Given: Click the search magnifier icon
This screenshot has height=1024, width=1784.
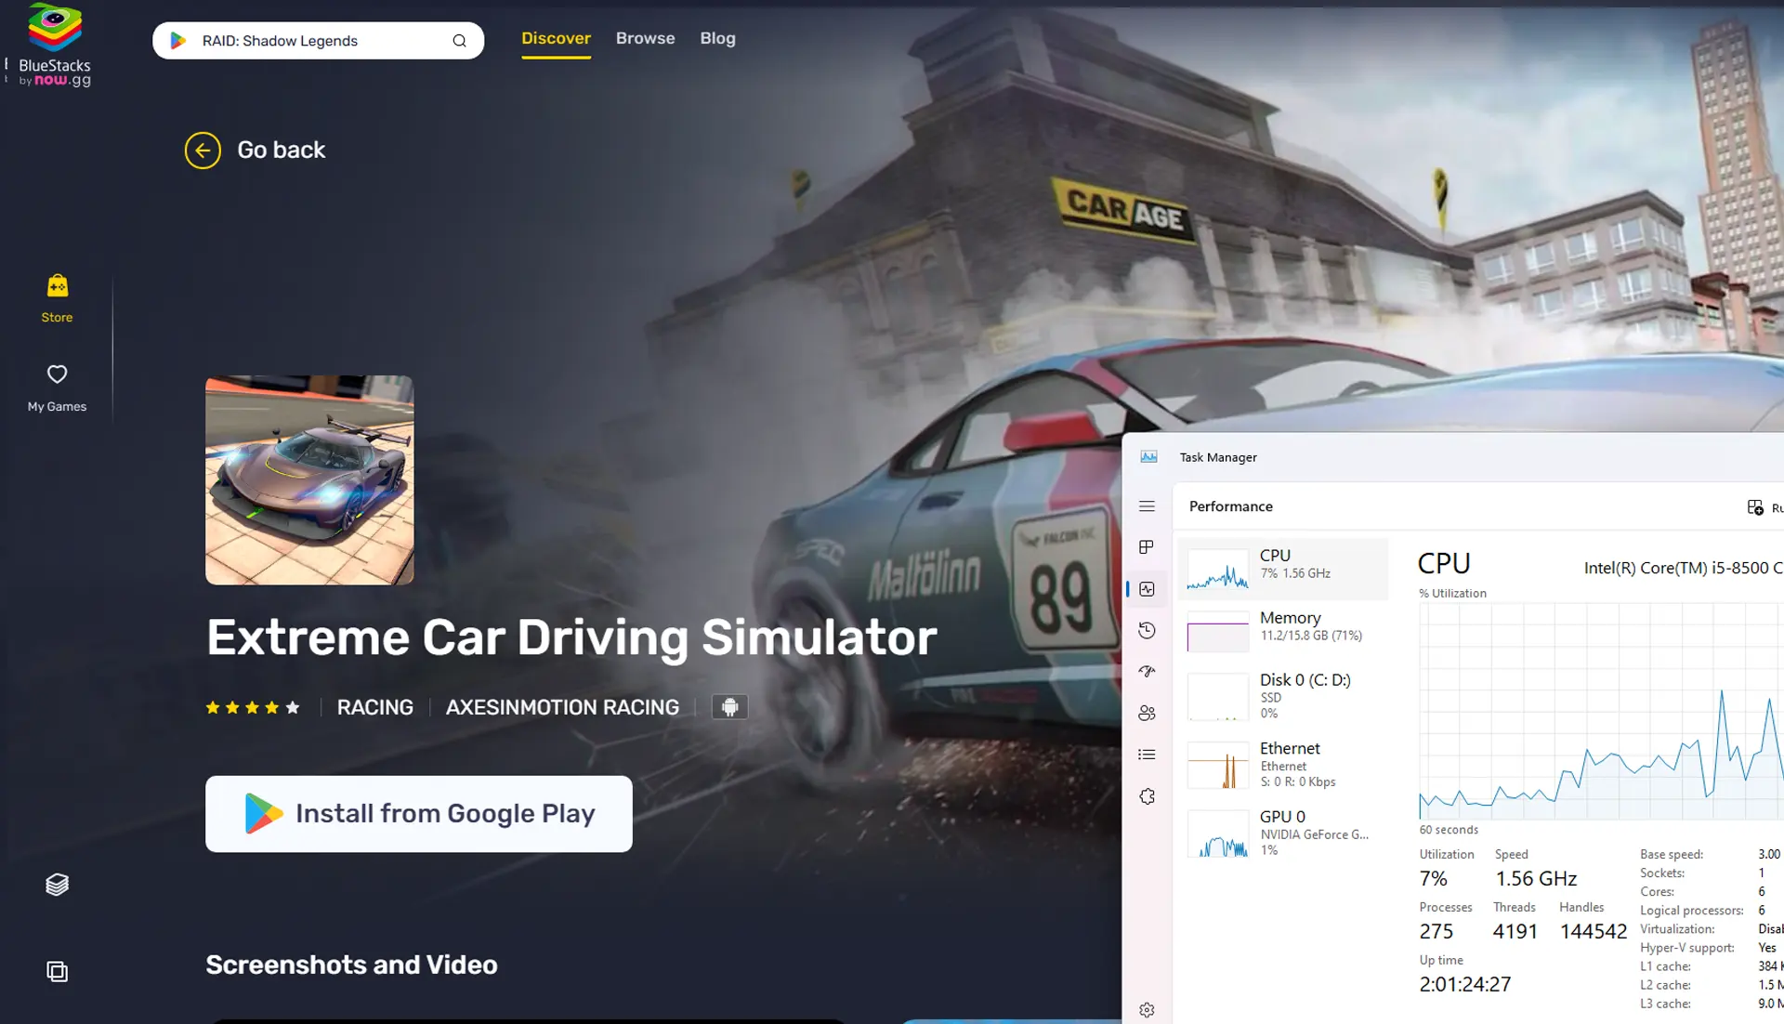Looking at the screenshot, I should (x=459, y=41).
